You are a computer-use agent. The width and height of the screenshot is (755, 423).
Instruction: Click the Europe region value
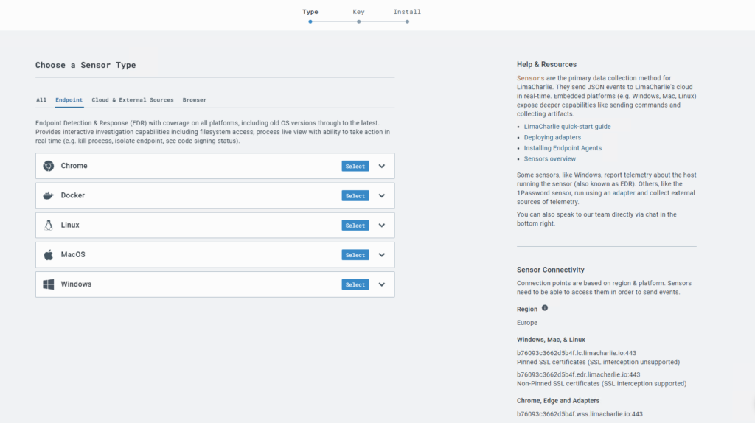[x=526, y=323]
